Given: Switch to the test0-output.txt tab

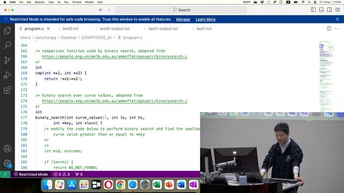Looking at the screenshot, I should (114, 28).
